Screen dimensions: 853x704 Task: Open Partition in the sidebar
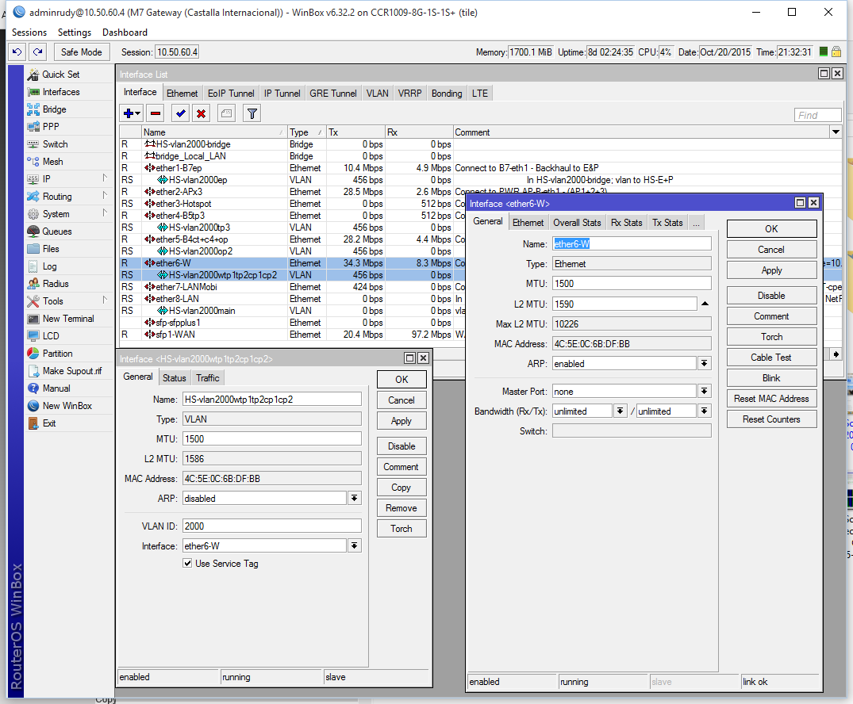(57, 354)
